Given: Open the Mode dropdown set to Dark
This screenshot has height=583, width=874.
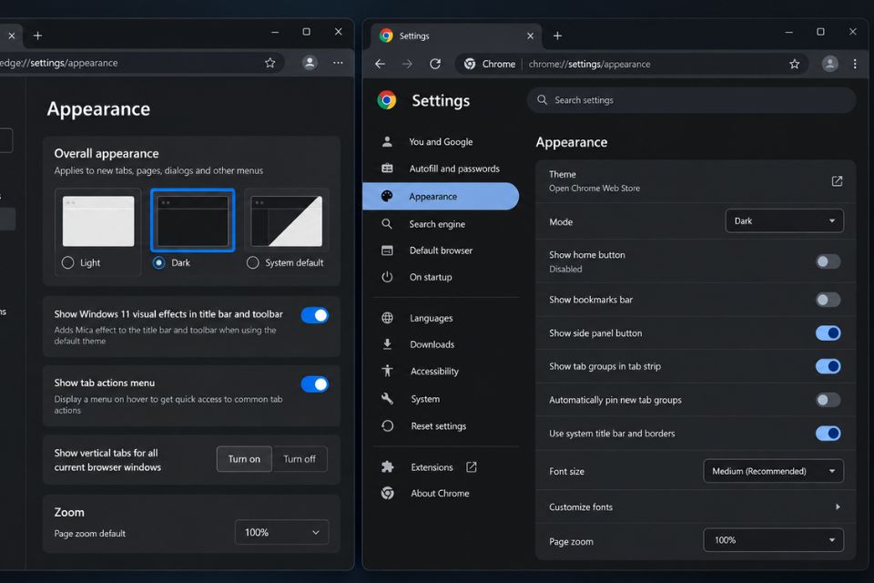Looking at the screenshot, I should pyautogui.click(x=784, y=221).
